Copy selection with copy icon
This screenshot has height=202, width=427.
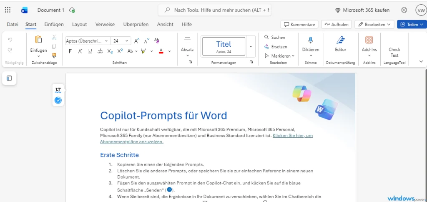tap(54, 46)
